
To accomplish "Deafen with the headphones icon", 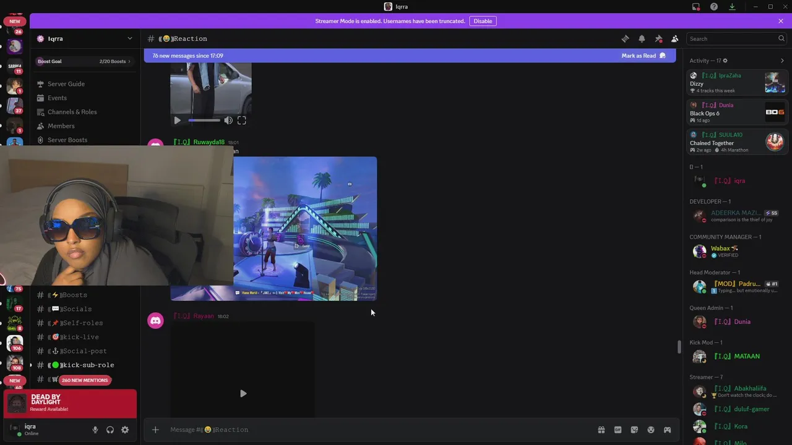I will click(x=110, y=430).
